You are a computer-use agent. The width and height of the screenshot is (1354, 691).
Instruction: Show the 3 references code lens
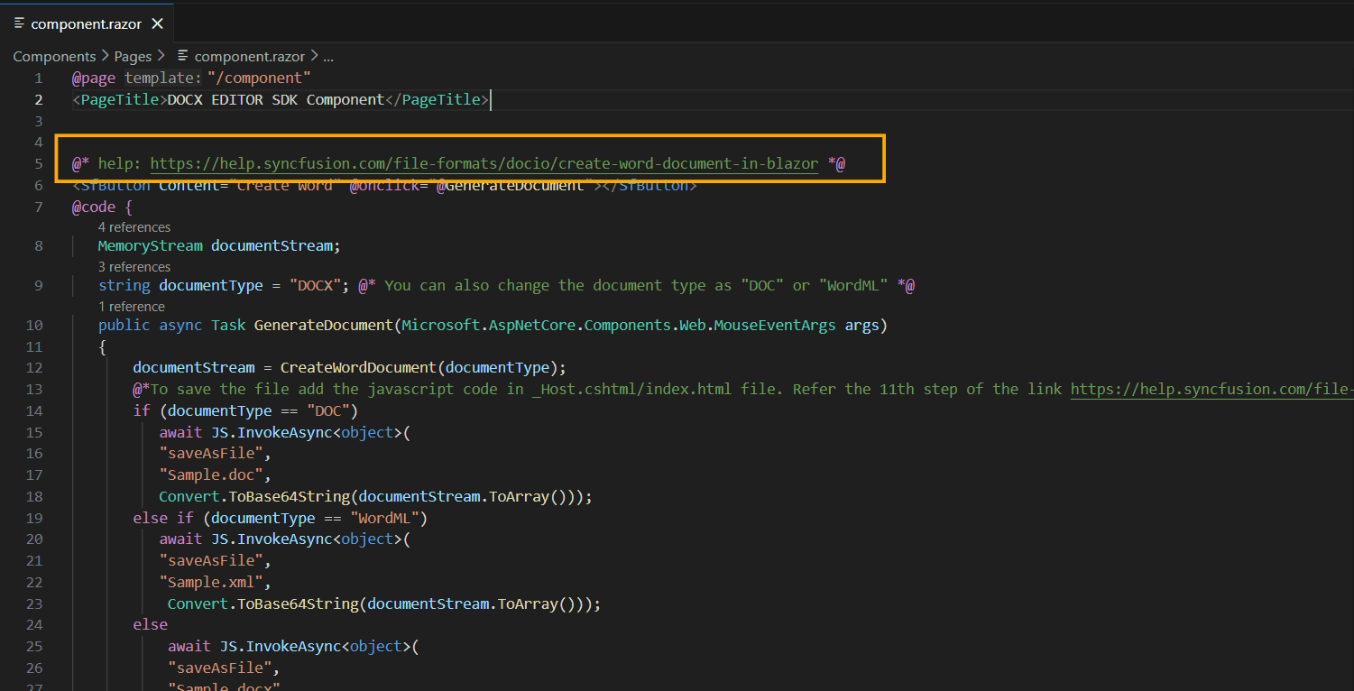pos(134,267)
